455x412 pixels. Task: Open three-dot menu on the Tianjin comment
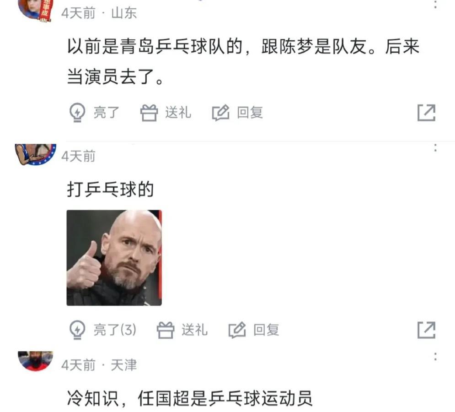click(x=435, y=356)
